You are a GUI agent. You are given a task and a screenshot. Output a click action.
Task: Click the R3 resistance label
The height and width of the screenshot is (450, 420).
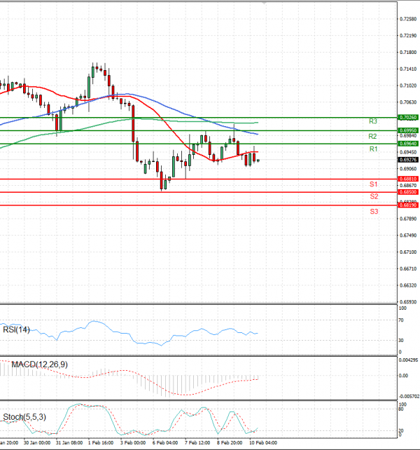[372, 121]
